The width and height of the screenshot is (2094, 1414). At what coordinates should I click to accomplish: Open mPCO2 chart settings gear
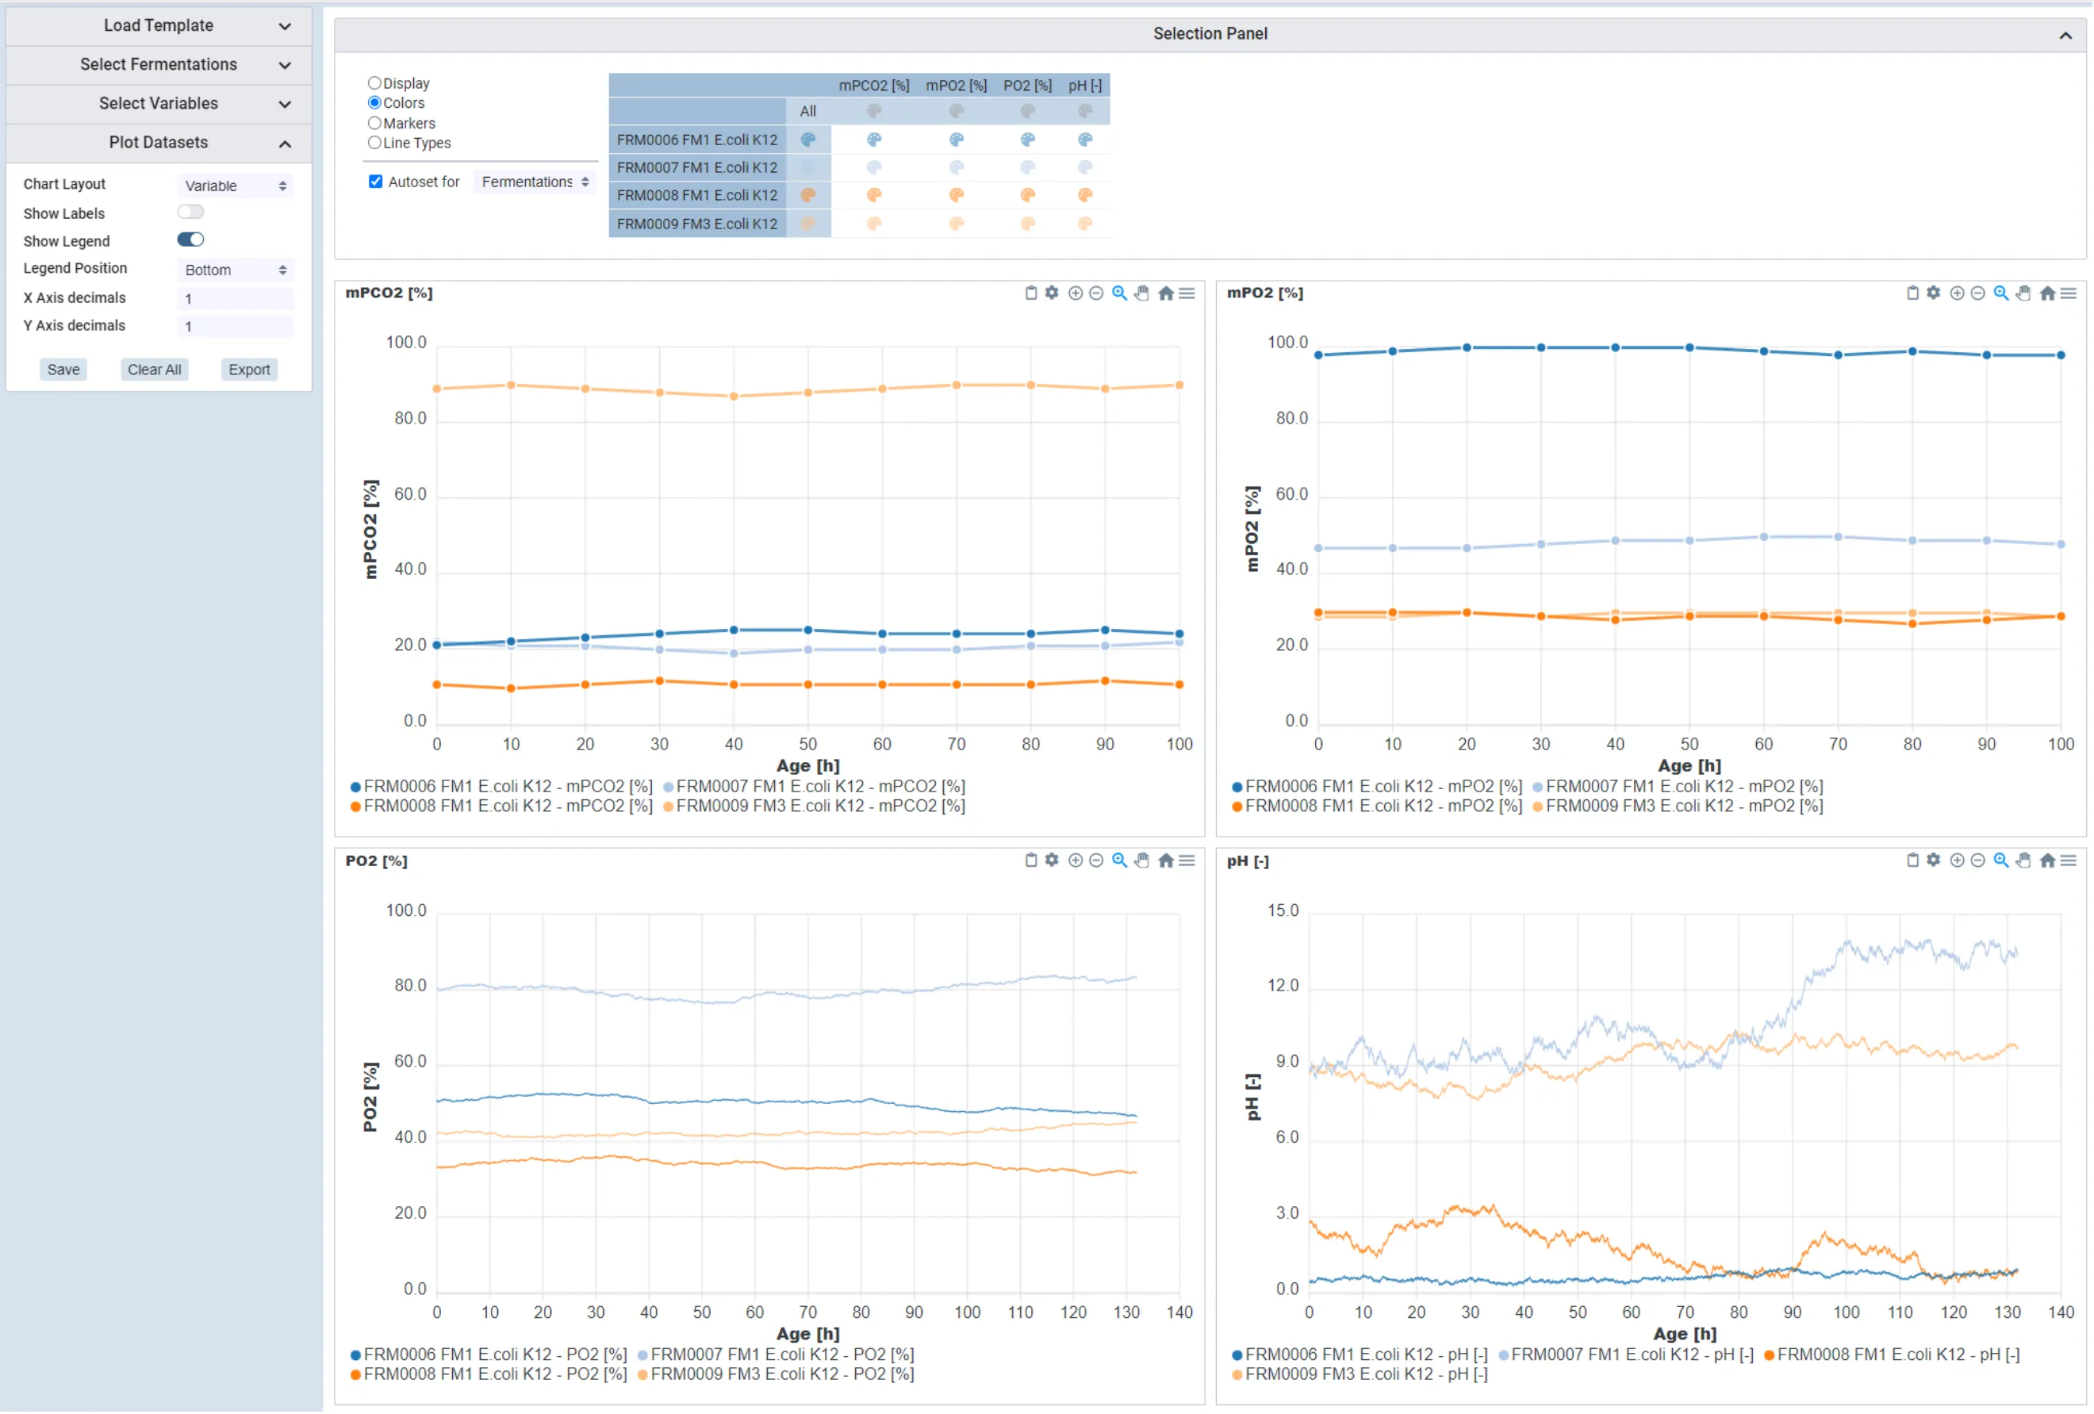[x=1052, y=293]
